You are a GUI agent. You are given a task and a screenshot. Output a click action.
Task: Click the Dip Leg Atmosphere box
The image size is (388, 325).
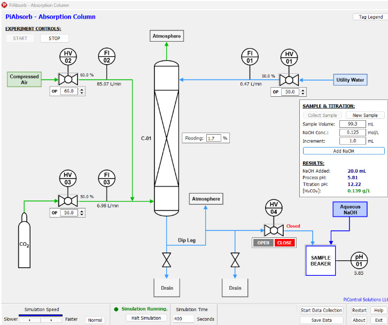click(x=206, y=199)
